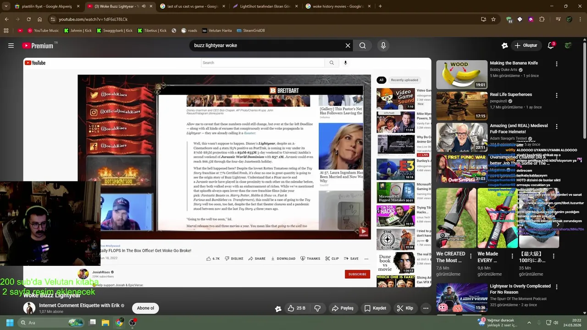Click the taskbar Ara search box
This screenshot has height=330, width=587.
point(51,323)
